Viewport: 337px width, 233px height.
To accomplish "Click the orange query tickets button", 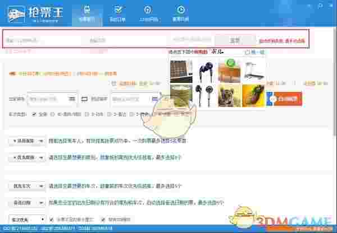I will (x=284, y=99).
